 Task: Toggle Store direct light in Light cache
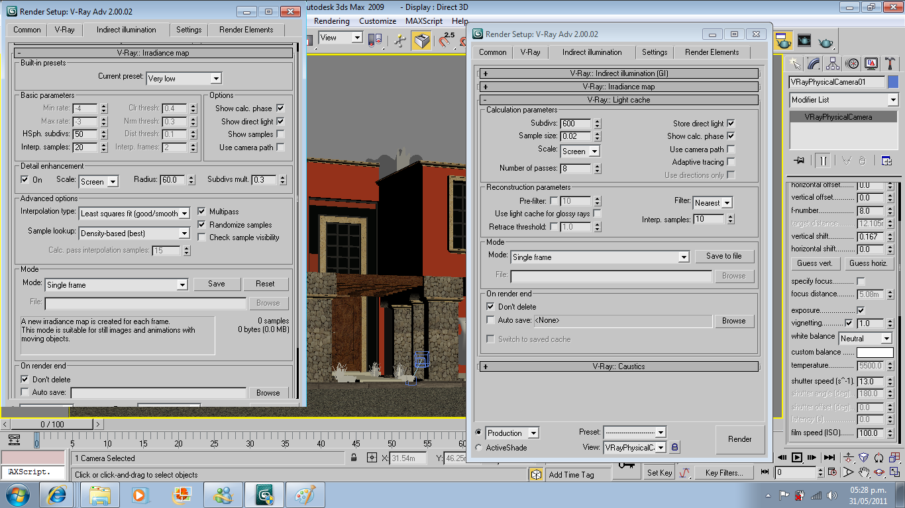coord(731,123)
